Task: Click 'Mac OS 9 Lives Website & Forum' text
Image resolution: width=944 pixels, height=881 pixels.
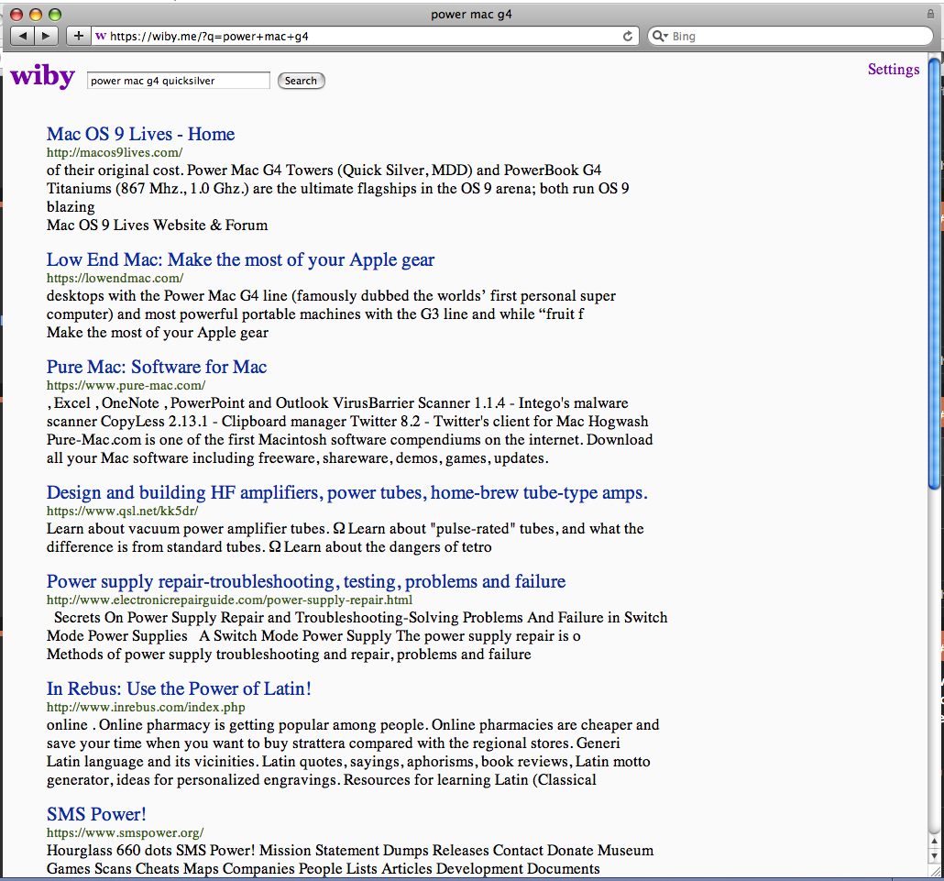Action: 157,226
